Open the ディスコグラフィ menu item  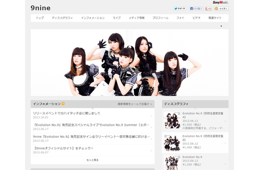point(62,18)
